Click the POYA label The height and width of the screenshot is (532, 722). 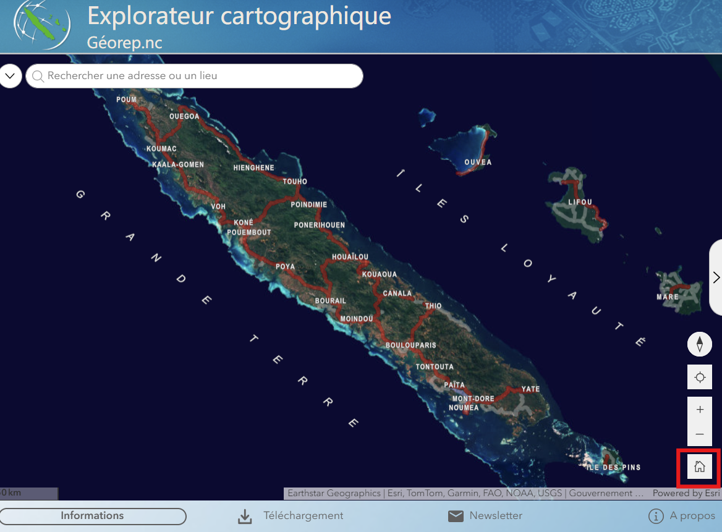[285, 266]
